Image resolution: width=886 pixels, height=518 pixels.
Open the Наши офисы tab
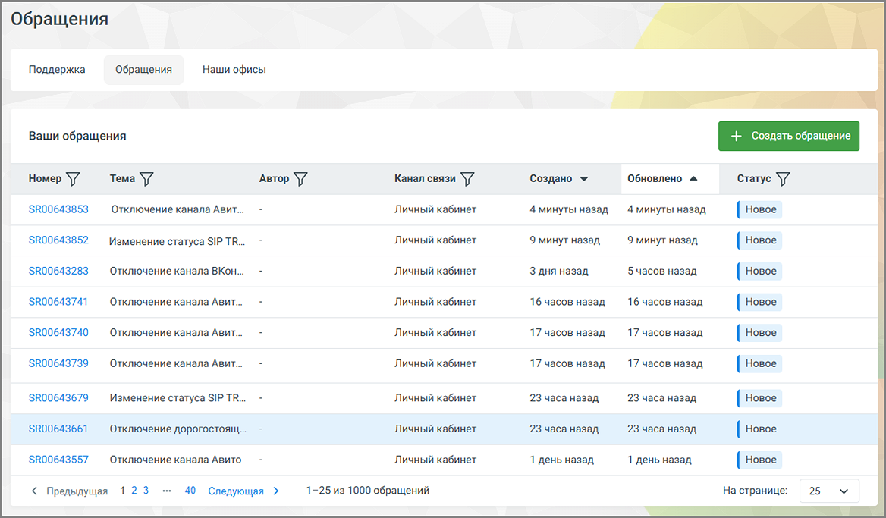pos(234,70)
